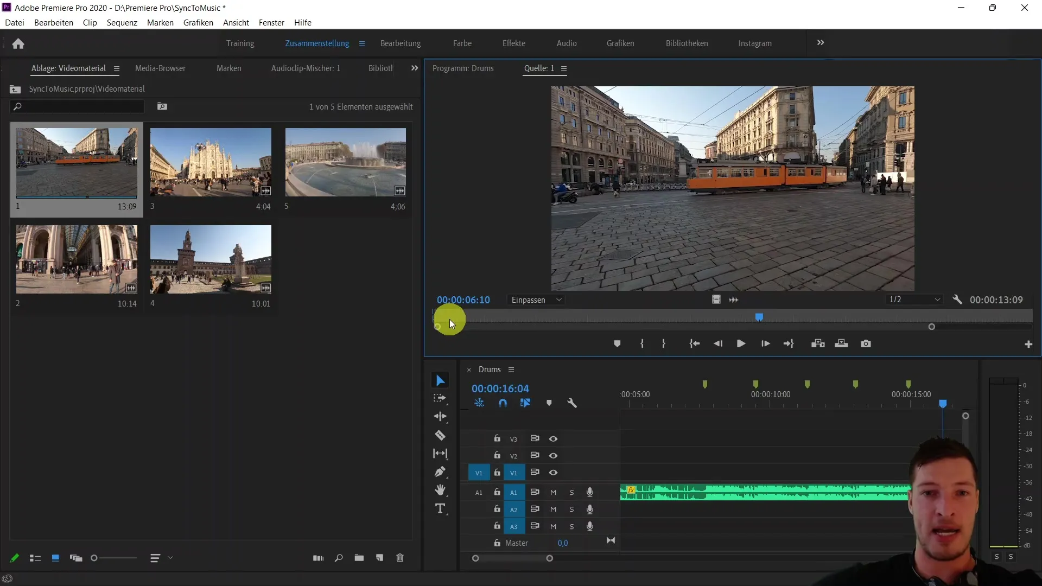Open Quelle panel menu
Screen dimensions: 1042x586
[564, 68]
